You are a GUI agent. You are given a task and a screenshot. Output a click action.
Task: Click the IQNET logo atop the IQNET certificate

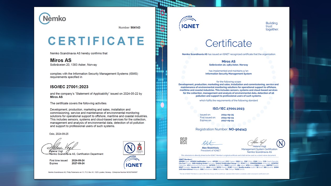(189, 23)
